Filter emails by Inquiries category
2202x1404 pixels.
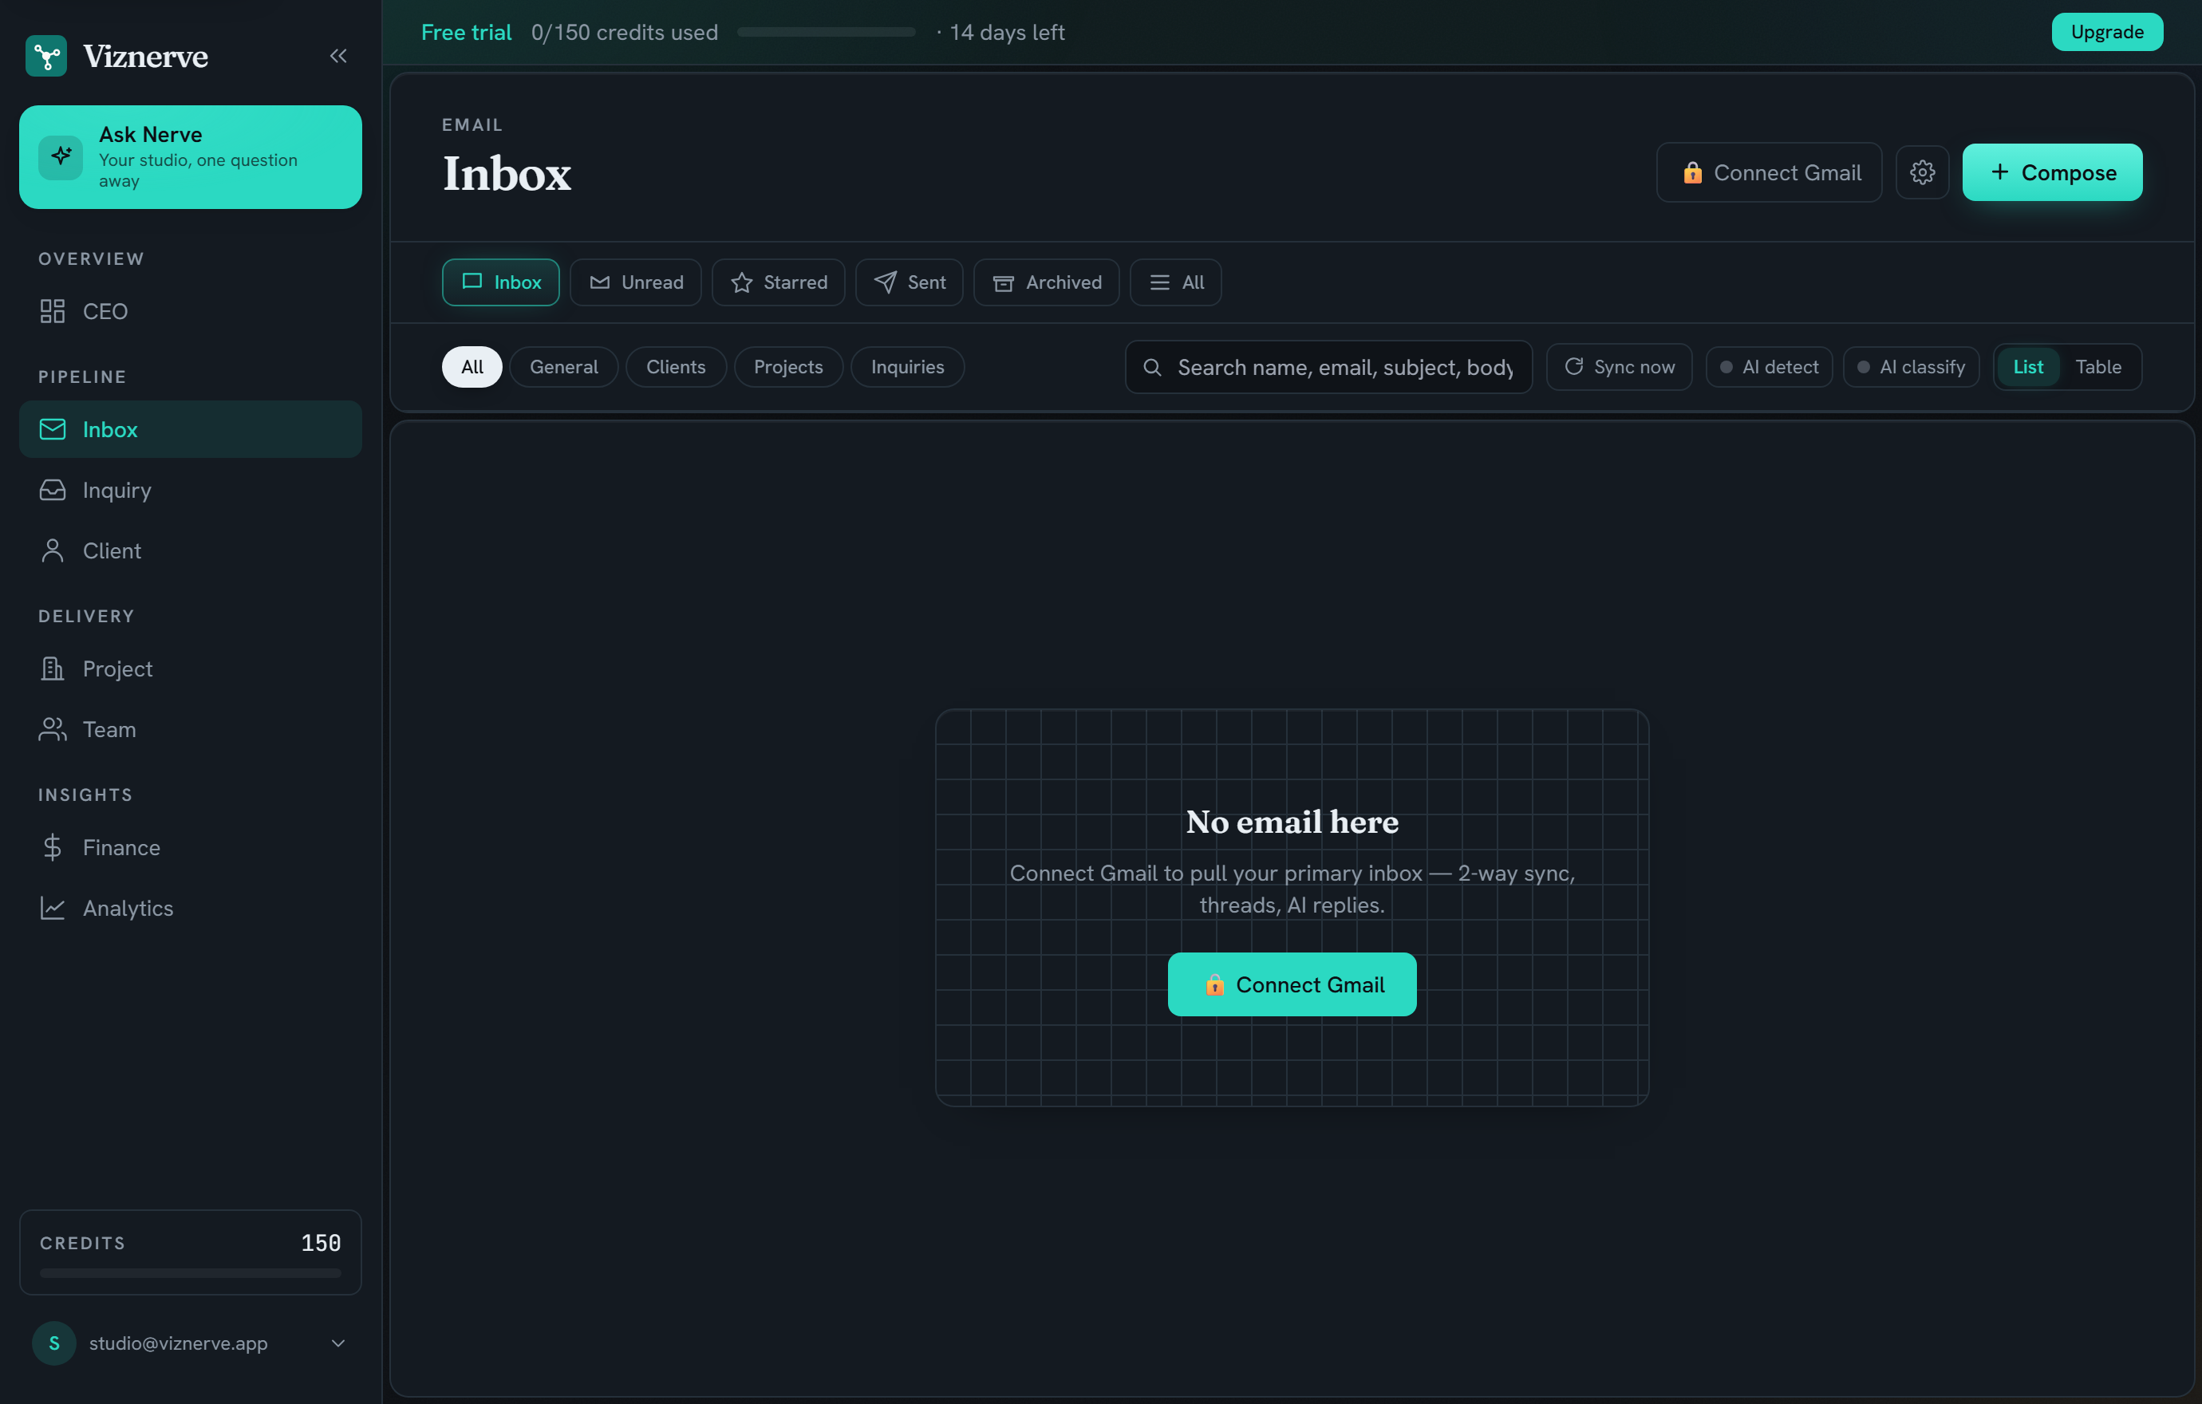(x=907, y=368)
